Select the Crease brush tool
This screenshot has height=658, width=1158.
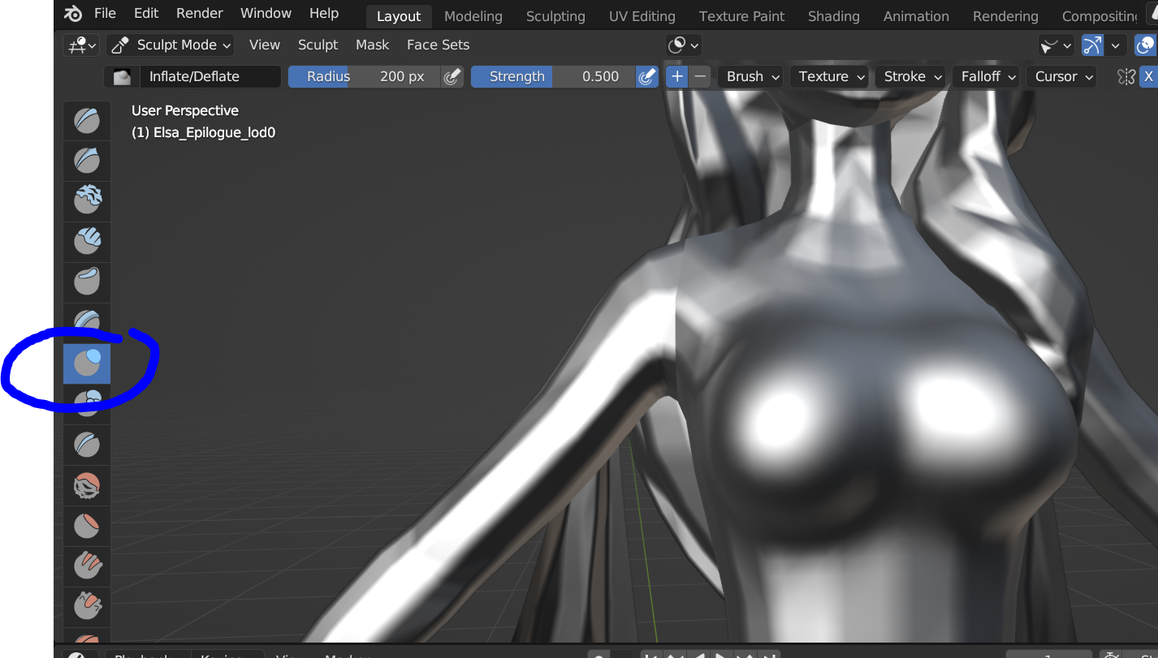87,444
